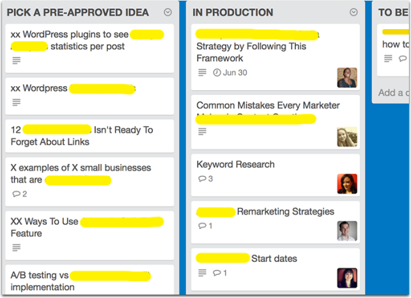The image size is (411, 298).
Task: Click comment icon on Start dates card
Action: point(217,272)
